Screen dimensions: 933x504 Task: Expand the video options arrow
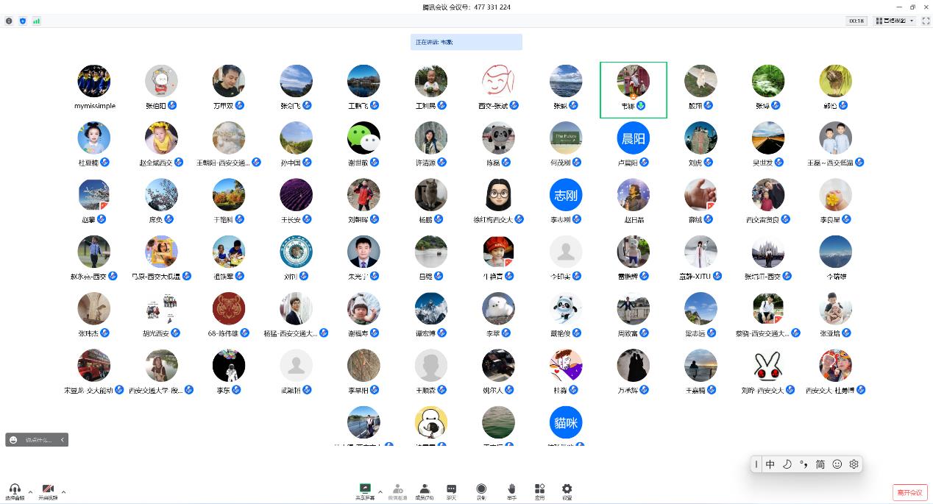click(64, 491)
